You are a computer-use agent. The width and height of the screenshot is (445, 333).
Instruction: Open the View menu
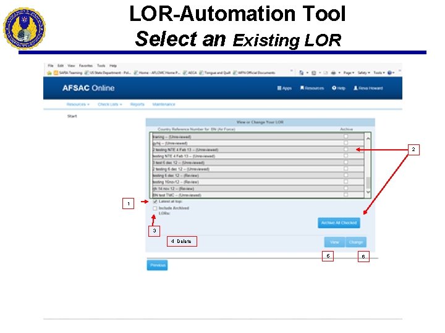click(x=71, y=66)
